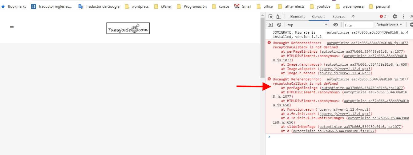This screenshot has width=413, height=155.
Task: Click the second 'recaptchaCallback is not defined' message
Action: tap(305, 84)
